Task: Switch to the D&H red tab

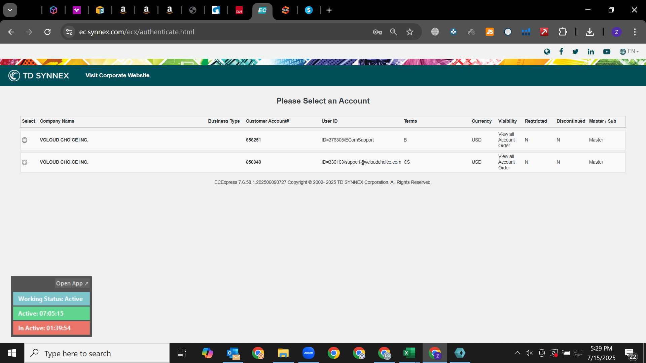Action: coord(239,10)
